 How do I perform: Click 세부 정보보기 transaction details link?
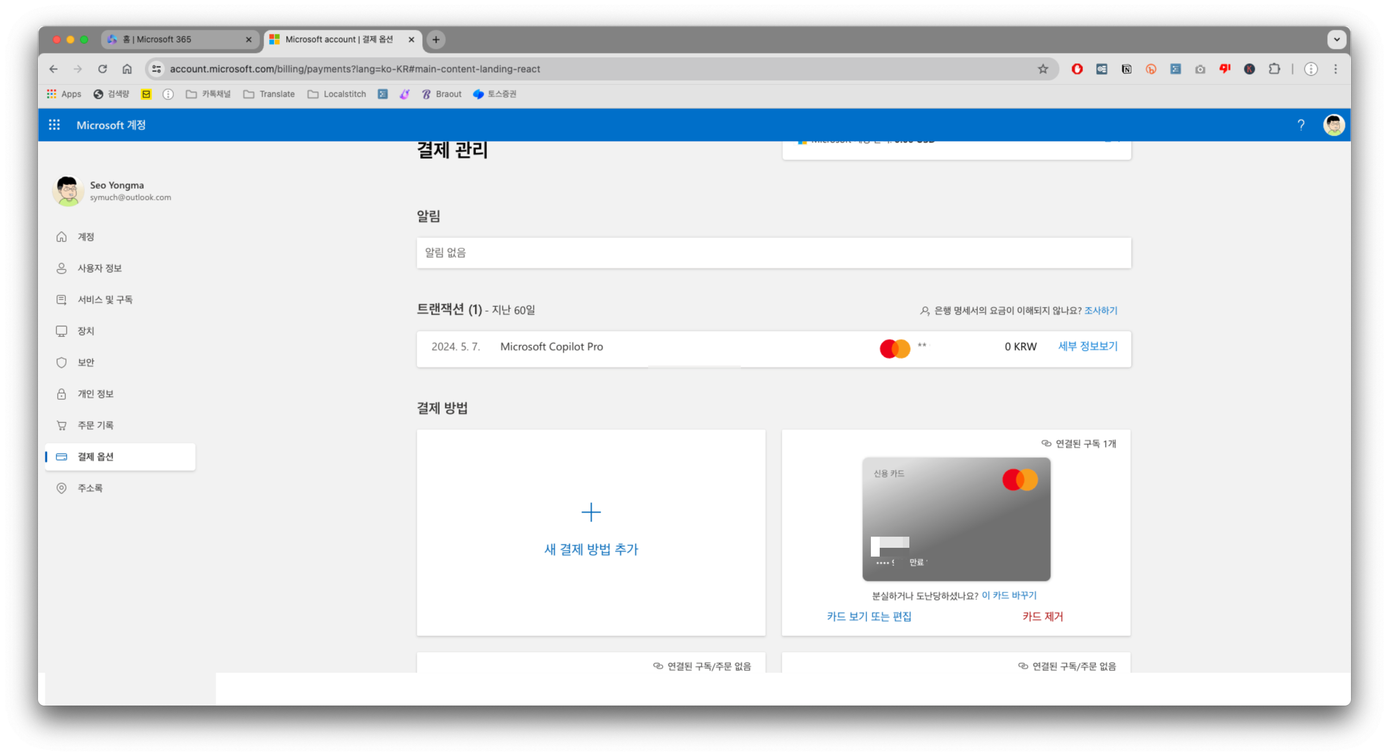tap(1088, 347)
